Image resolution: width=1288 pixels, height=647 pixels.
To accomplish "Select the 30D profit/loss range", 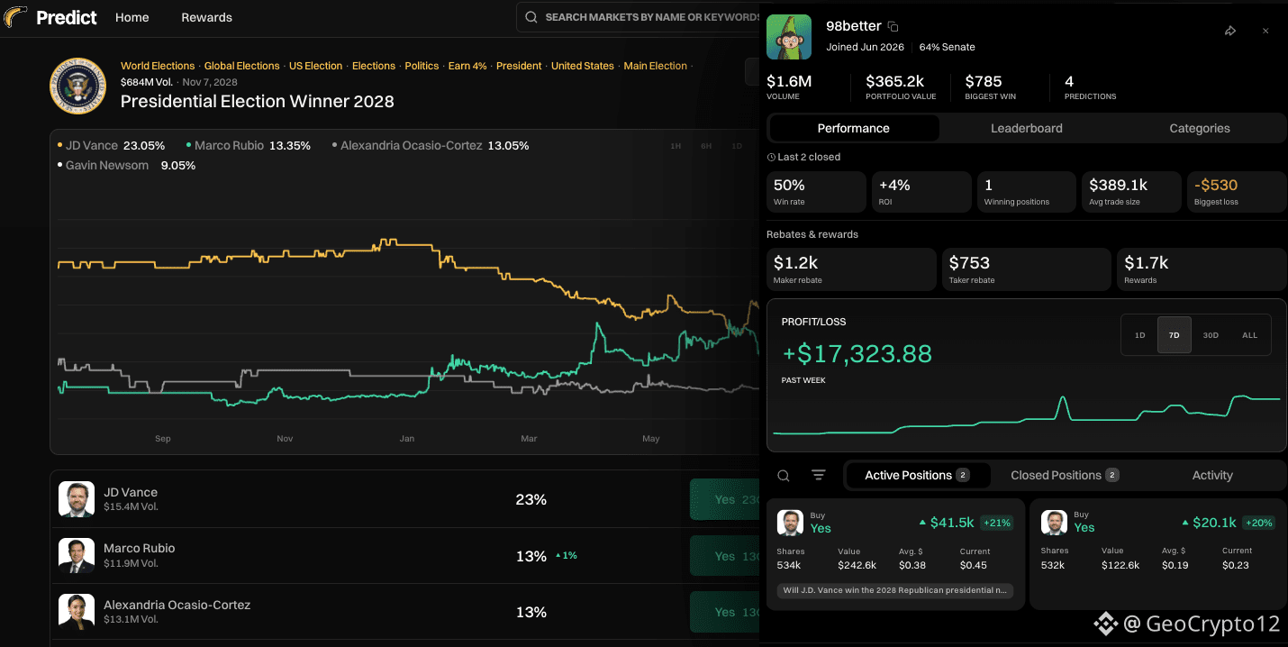I will pyautogui.click(x=1211, y=335).
